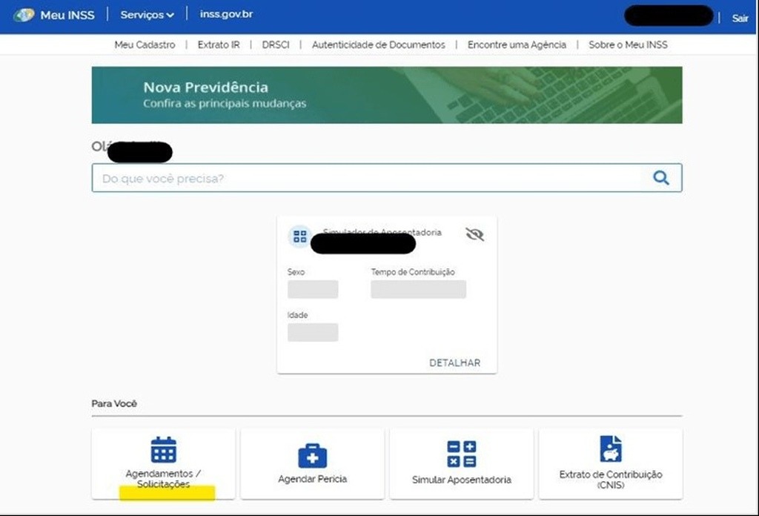Click the Nova Previdência banner

click(x=387, y=95)
